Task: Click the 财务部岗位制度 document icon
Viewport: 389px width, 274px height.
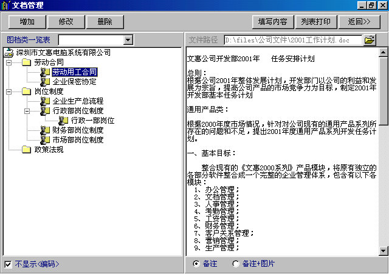Action: (45, 130)
